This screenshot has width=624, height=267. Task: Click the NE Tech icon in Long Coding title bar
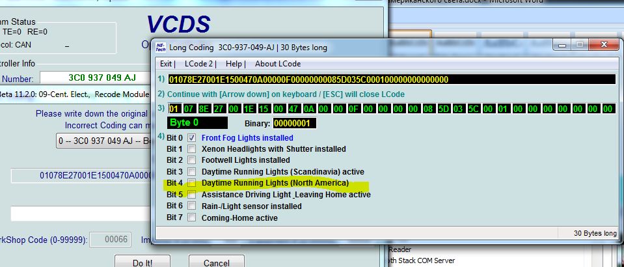(159, 48)
